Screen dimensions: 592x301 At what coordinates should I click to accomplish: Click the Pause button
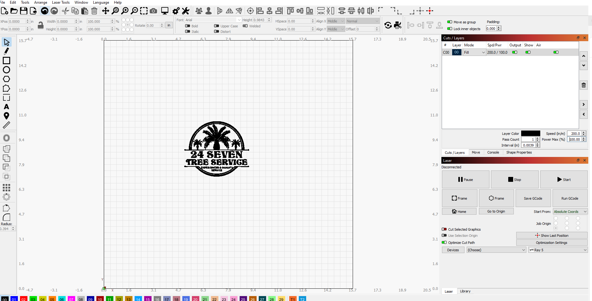click(466, 180)
